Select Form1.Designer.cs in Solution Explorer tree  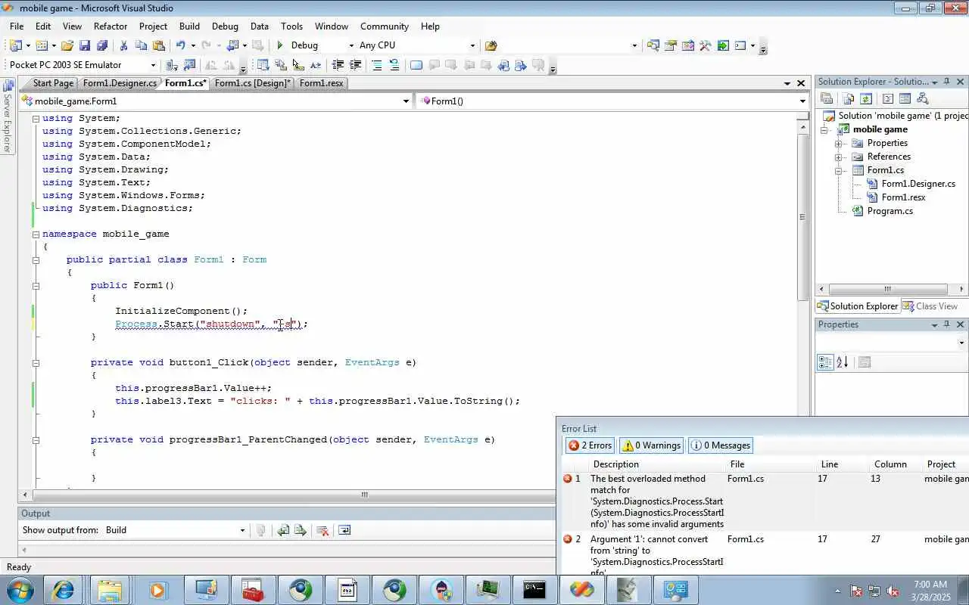918,184
